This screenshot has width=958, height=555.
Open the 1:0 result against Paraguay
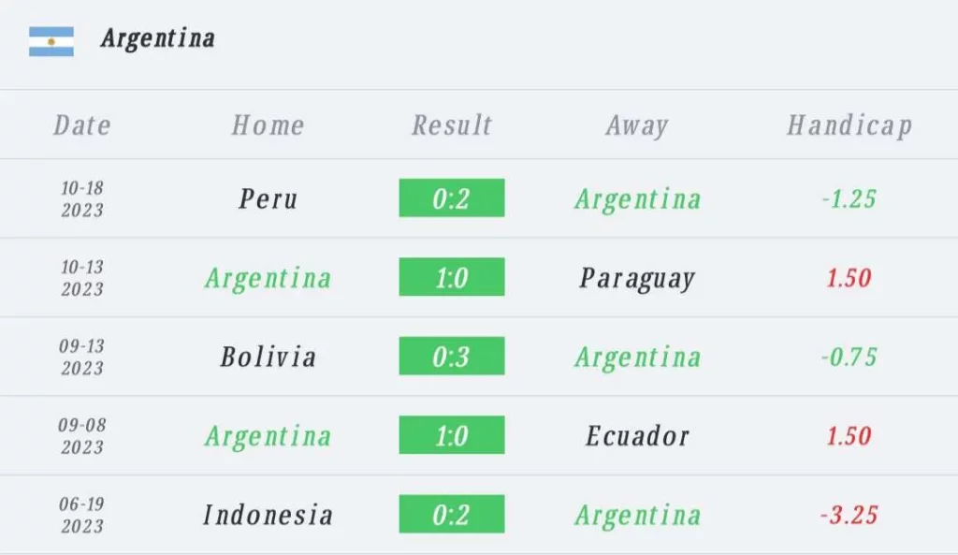pyautogui.click(x=452, y=277)
